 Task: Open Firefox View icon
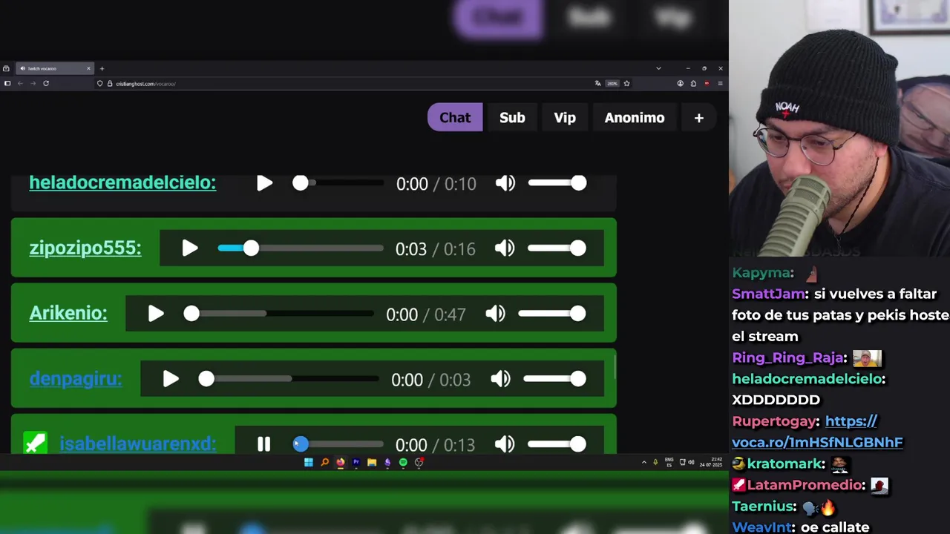coord(6,68)
